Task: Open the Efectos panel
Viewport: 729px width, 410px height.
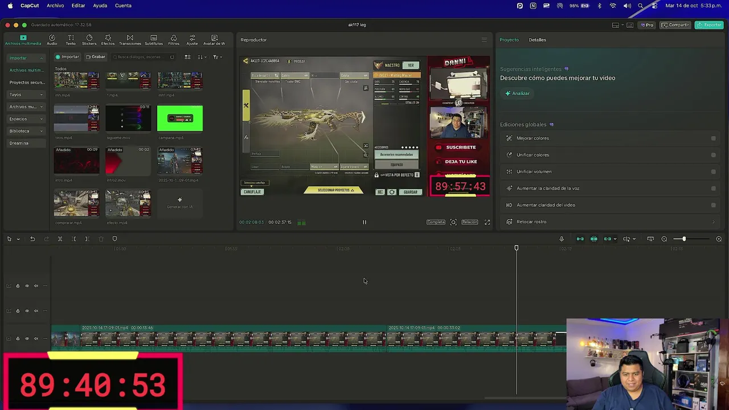Action: (108, 40)
